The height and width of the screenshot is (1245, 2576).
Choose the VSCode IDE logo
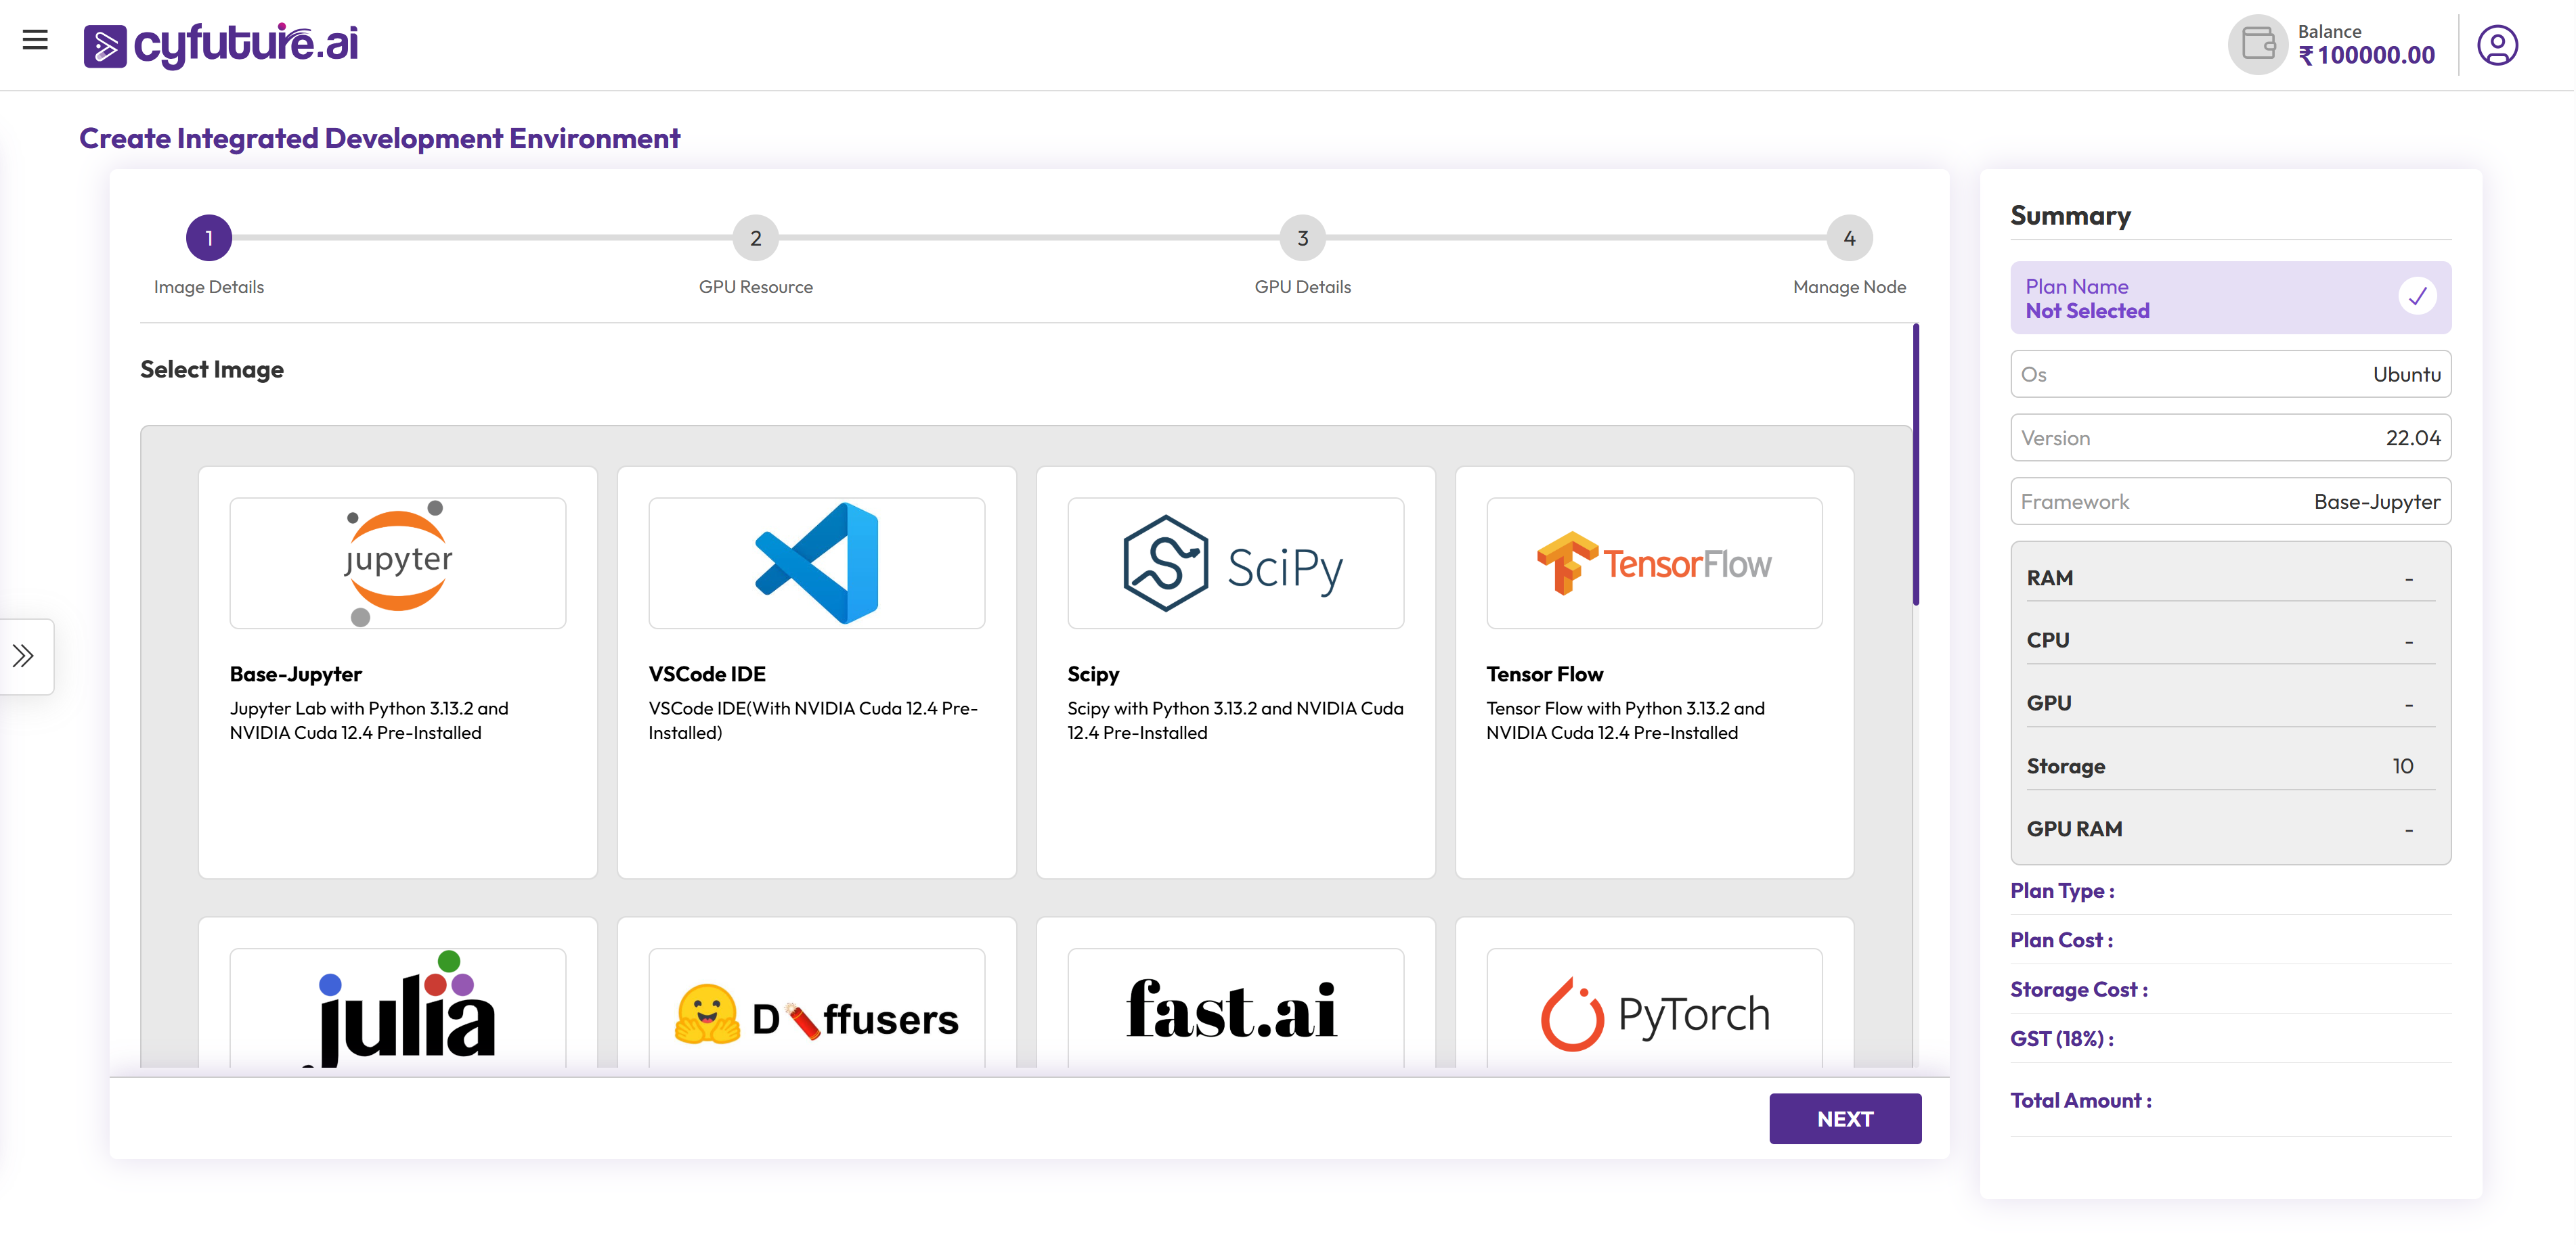pyautogui.click(x=816, y=564)
